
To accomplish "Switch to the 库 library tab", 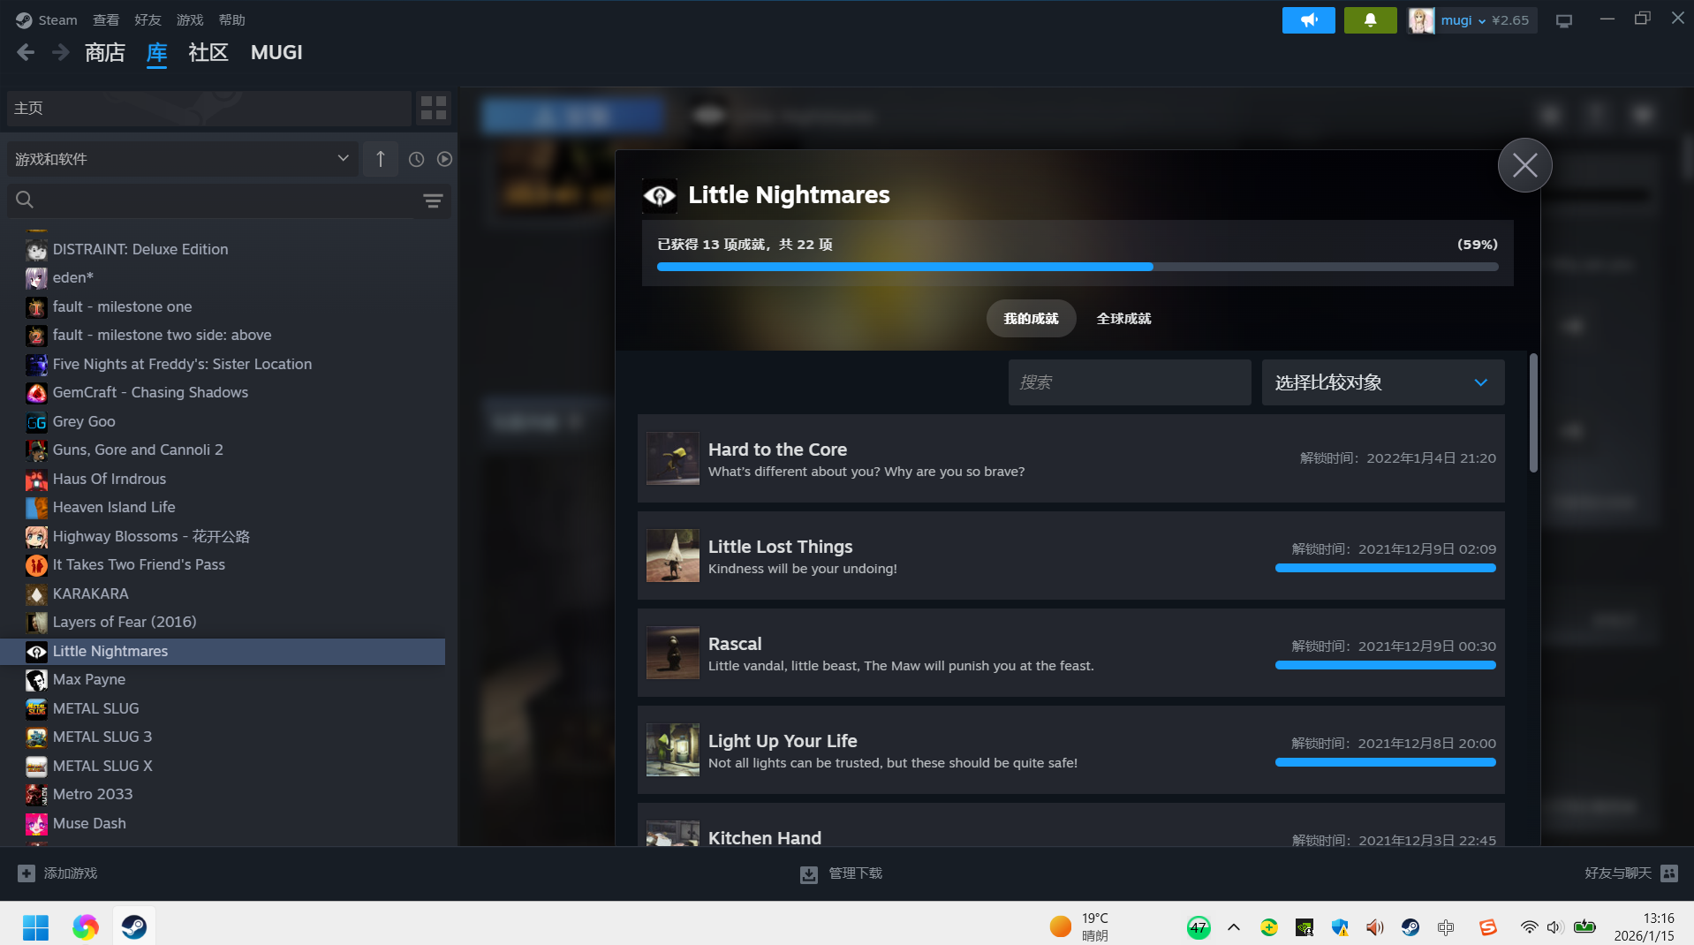I will click(156, 53).
